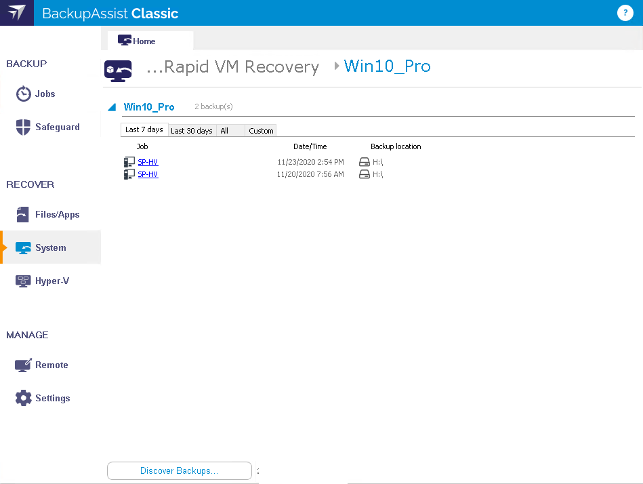Screen dimensions: 643x484
Task: Click the 2 backup(s) count label
Action: pos(213,106)
